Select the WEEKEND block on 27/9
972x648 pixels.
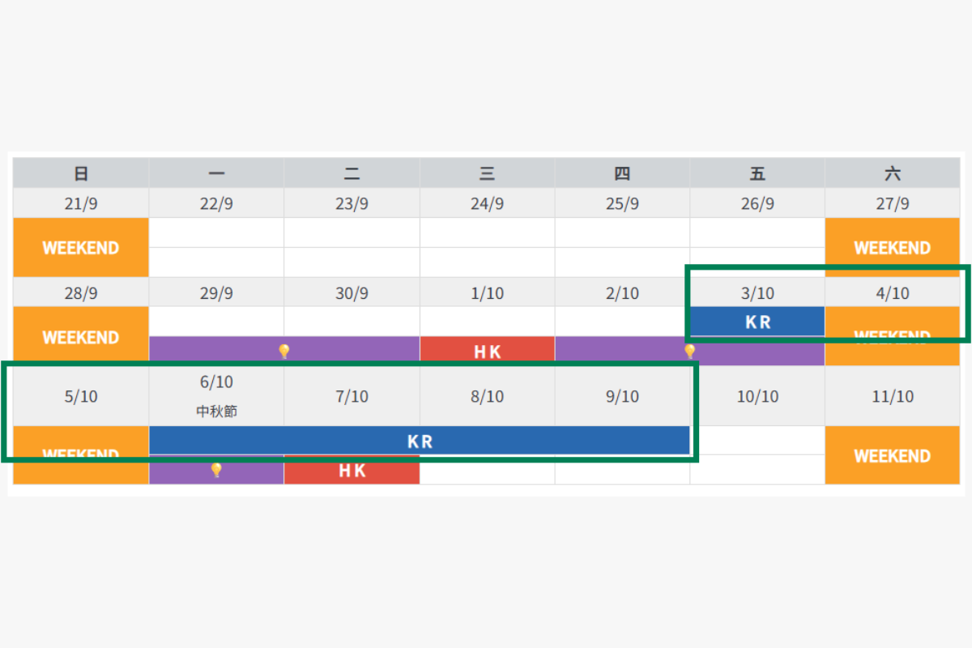pos(892,248)
